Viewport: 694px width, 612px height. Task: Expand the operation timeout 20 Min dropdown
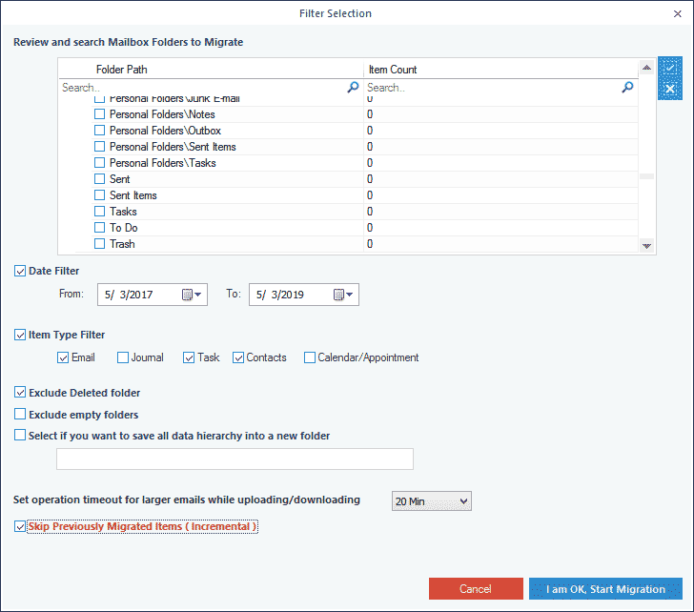[x=432, y=500]
